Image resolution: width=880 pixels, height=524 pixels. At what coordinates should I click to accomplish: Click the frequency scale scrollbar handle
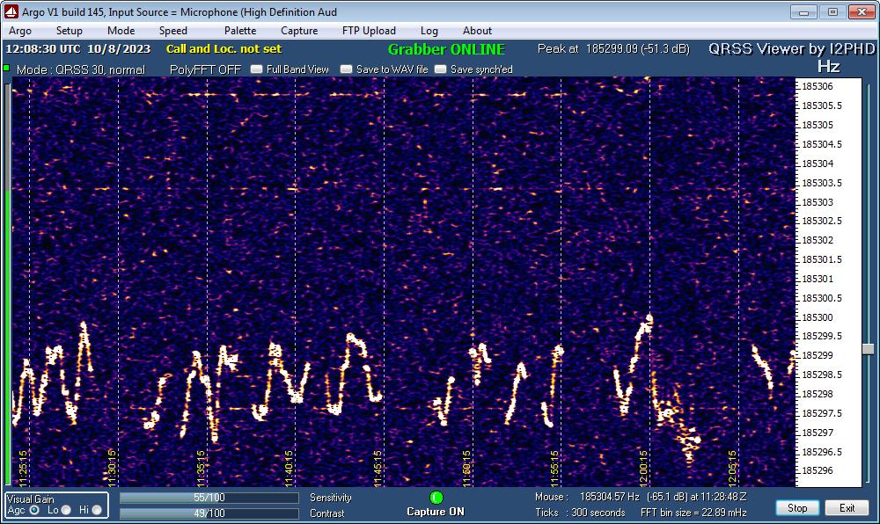click(868, 349)
